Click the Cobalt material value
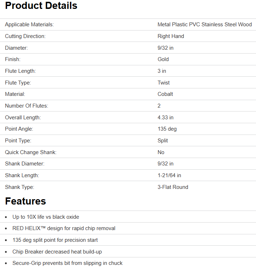Screen dimensions: 256x267 click(x=165, y=94)
